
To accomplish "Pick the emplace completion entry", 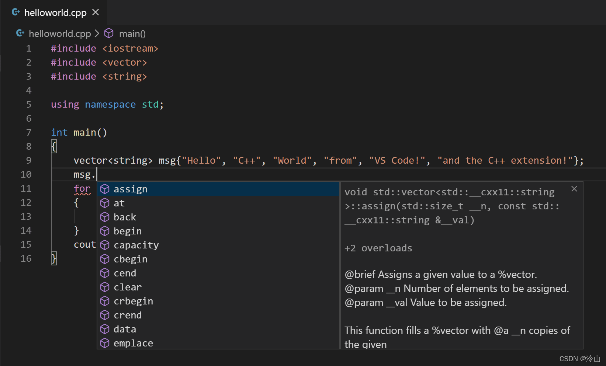I will [218, 343].
